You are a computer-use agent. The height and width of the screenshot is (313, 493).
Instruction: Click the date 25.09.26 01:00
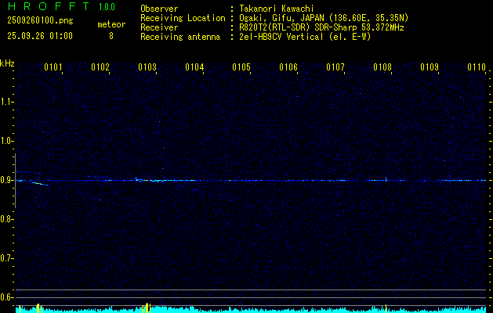point(40,36)
